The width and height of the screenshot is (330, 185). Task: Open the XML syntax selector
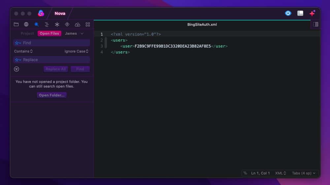point(280,173)
